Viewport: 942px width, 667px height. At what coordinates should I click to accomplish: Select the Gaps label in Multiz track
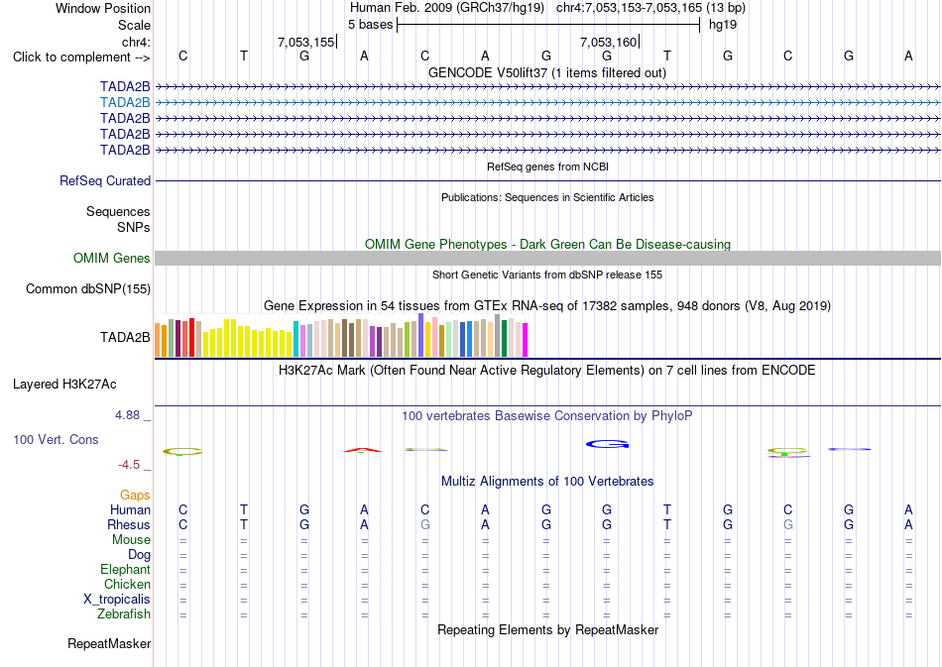pos(135,495)
